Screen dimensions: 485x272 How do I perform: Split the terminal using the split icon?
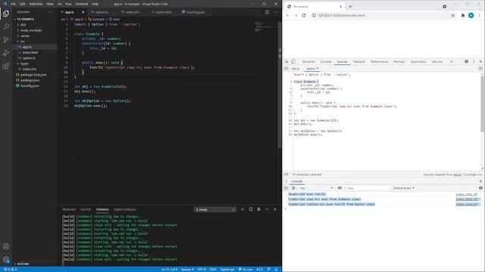[x=251, y=209]
